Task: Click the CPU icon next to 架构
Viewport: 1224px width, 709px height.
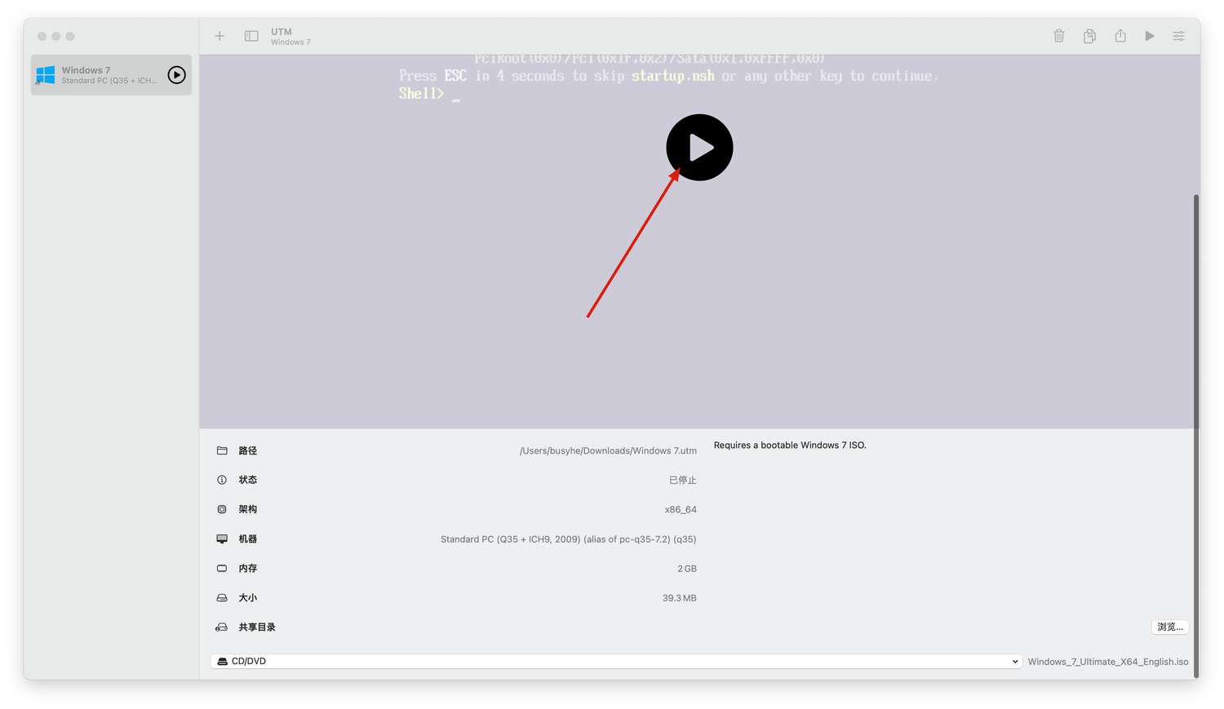Action: tap(222, 509)
